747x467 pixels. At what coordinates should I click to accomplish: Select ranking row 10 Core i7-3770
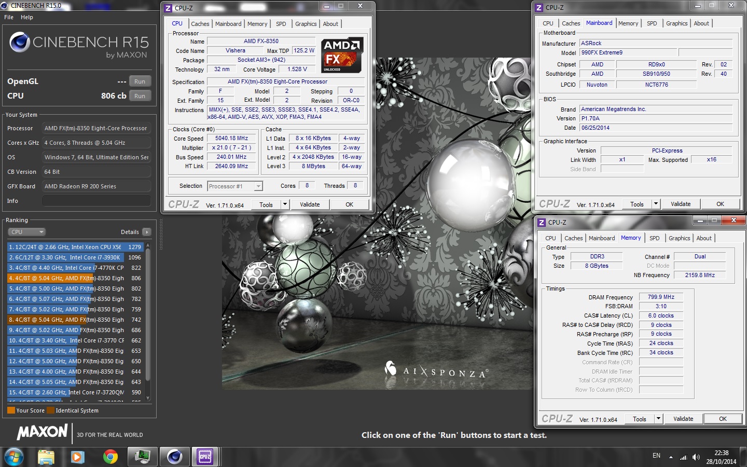[x=75, y=340]
